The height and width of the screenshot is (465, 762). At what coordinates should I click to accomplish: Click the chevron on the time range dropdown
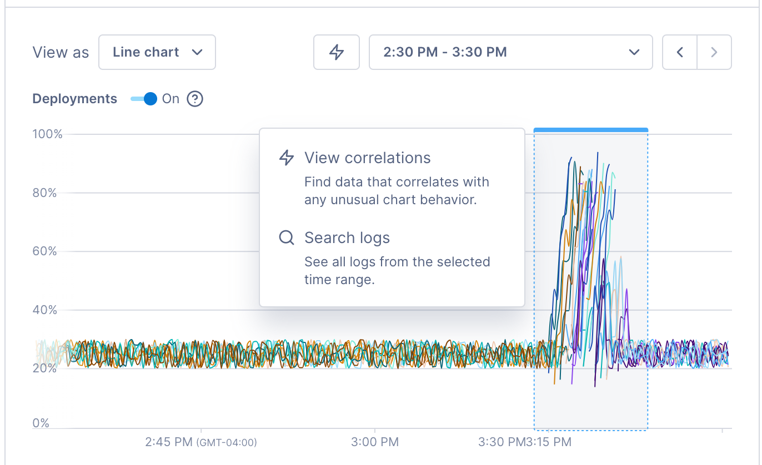(634, 52)
